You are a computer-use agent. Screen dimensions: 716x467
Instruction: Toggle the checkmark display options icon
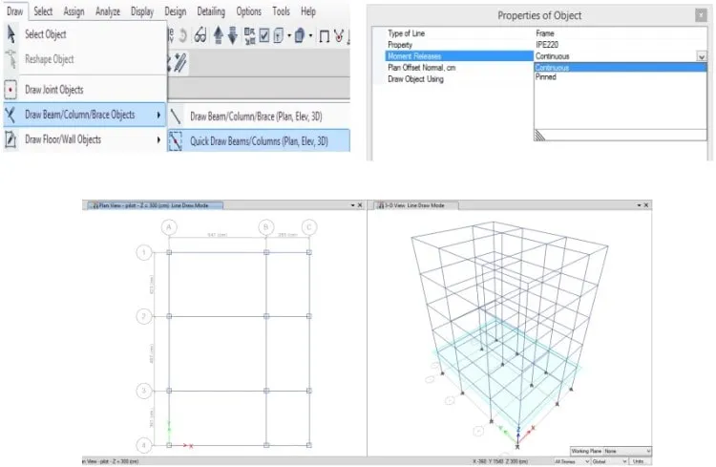point(264,35)
